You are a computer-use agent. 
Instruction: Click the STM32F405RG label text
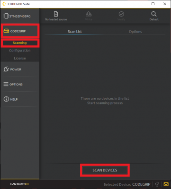[20, 16]
